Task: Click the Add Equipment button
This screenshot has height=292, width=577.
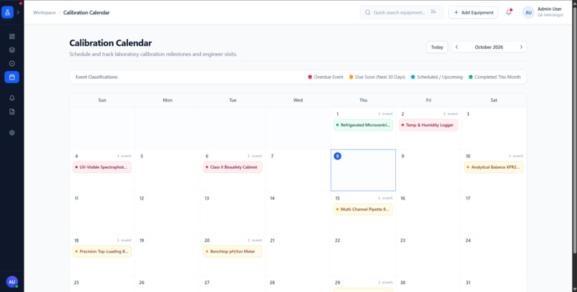Action: (x=473, y=12)
